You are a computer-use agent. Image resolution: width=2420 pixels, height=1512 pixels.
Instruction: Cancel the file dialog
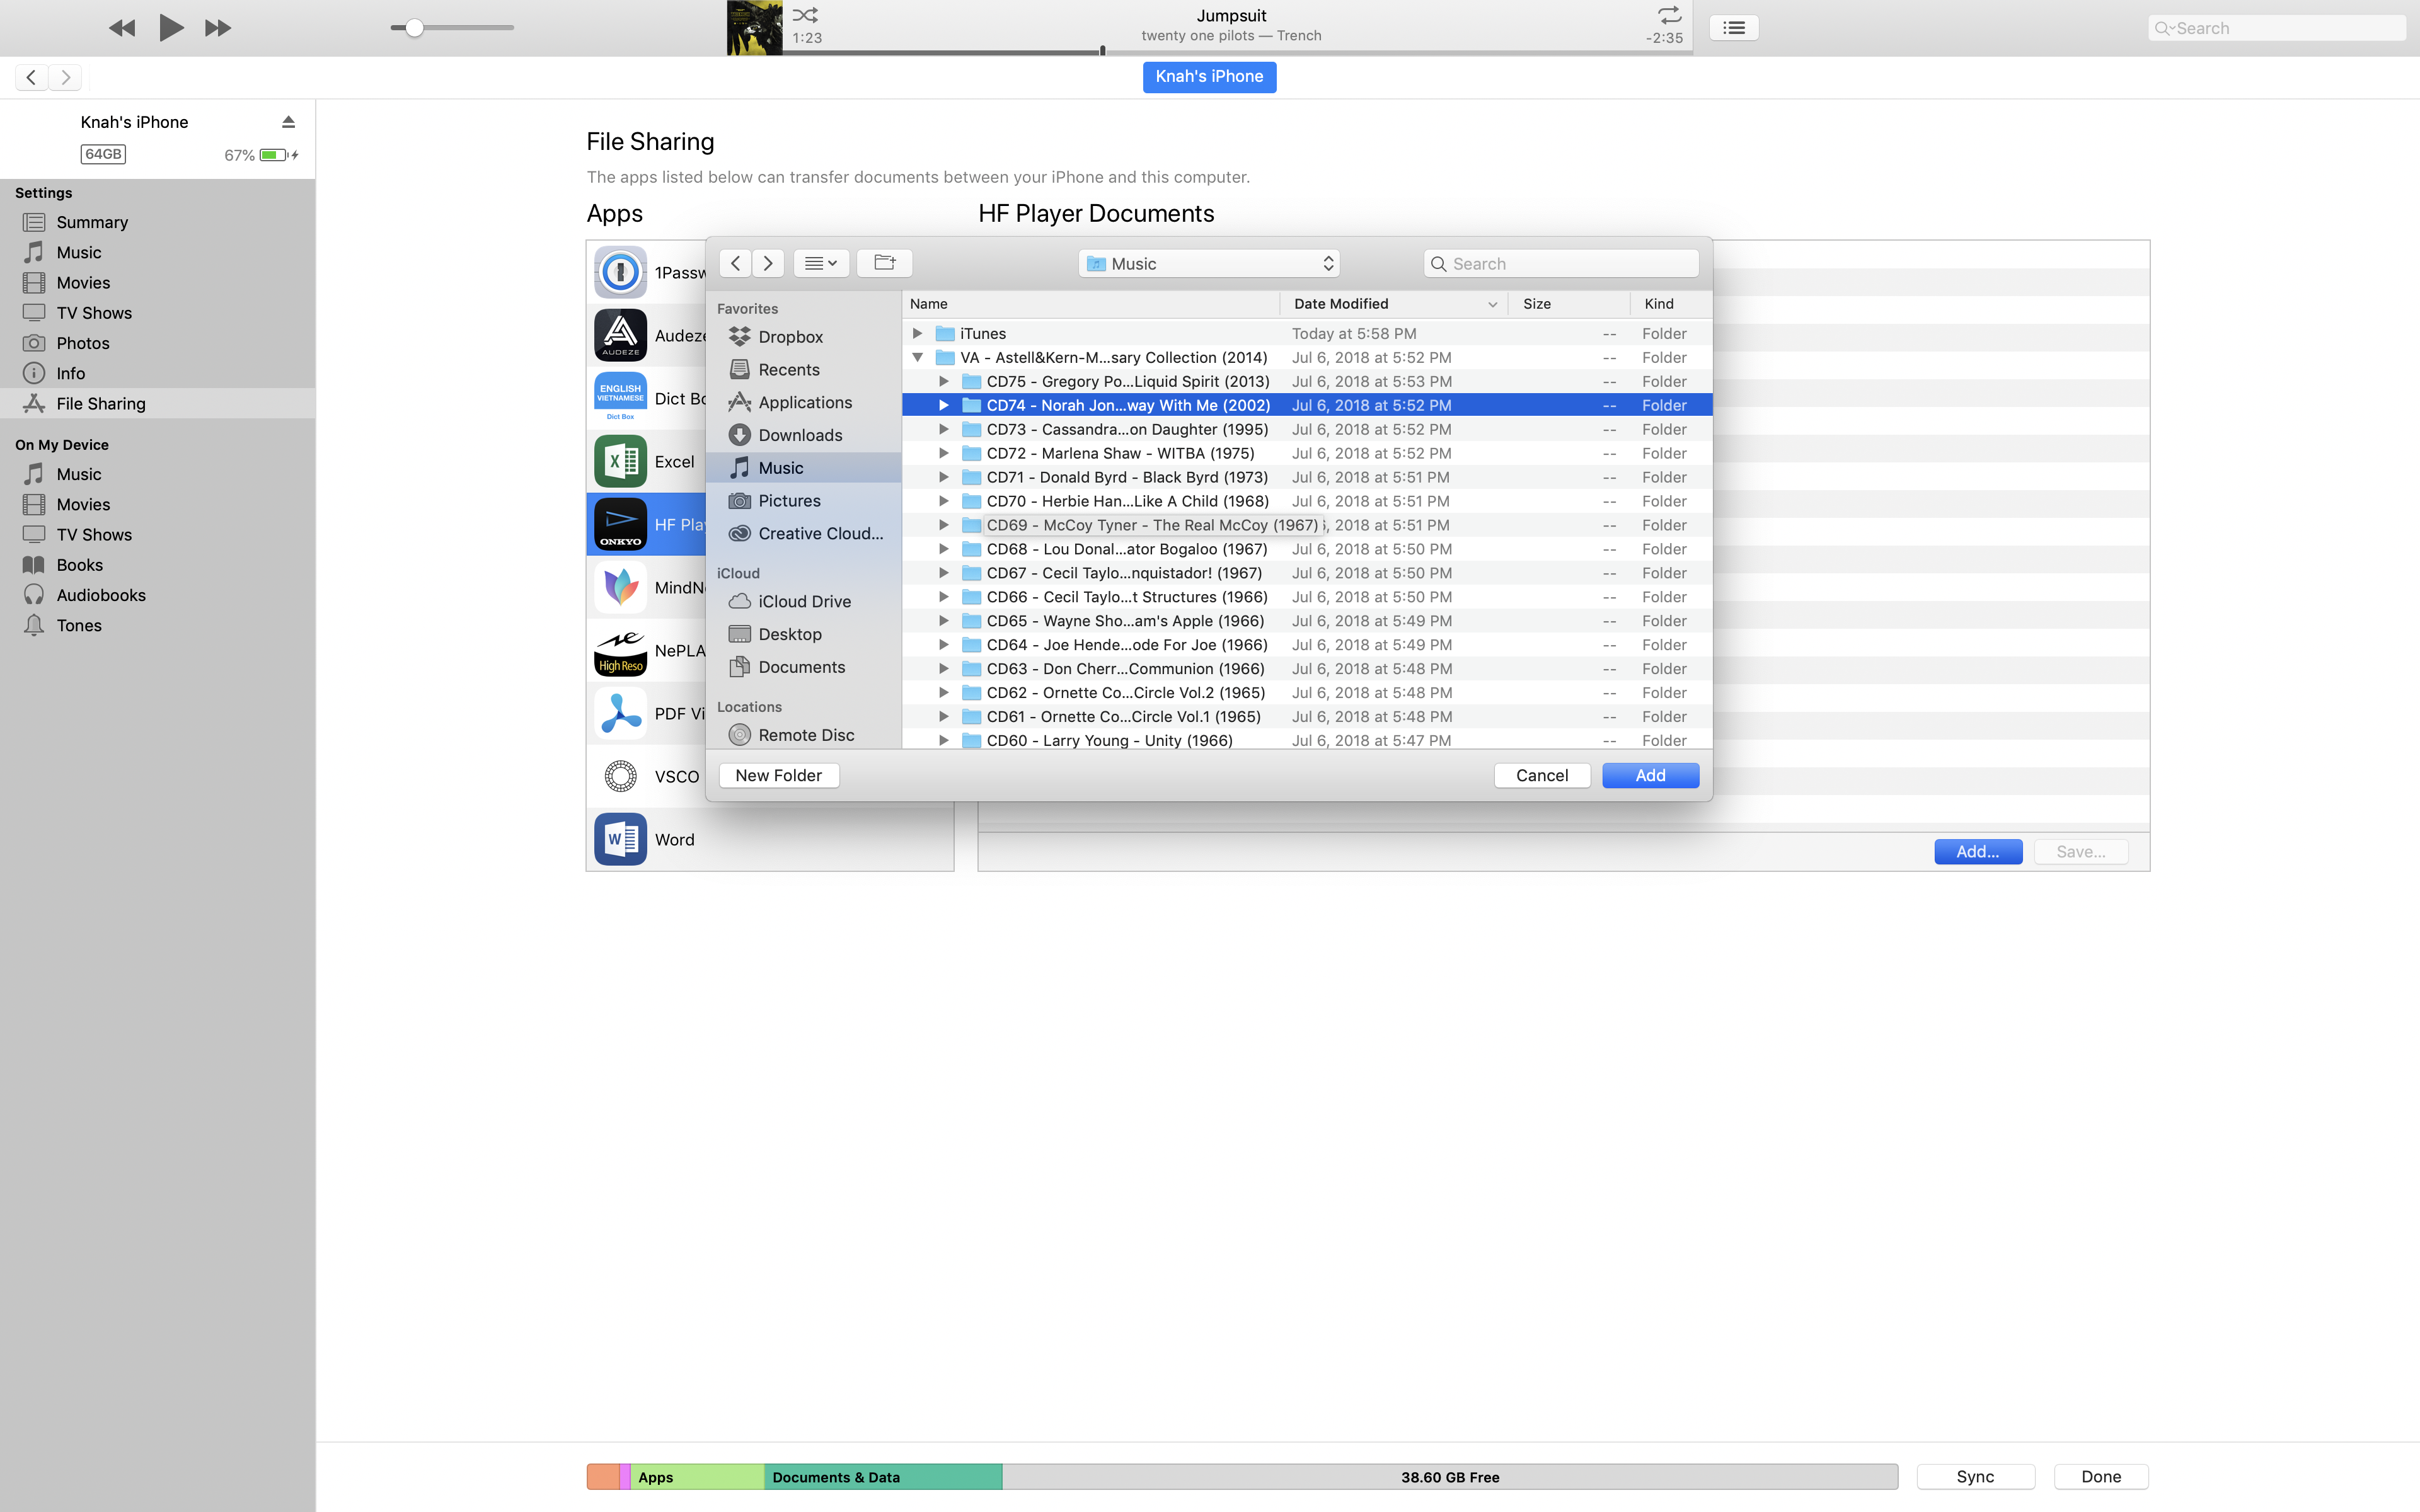pyautogui.click(x=1542, y=775)
